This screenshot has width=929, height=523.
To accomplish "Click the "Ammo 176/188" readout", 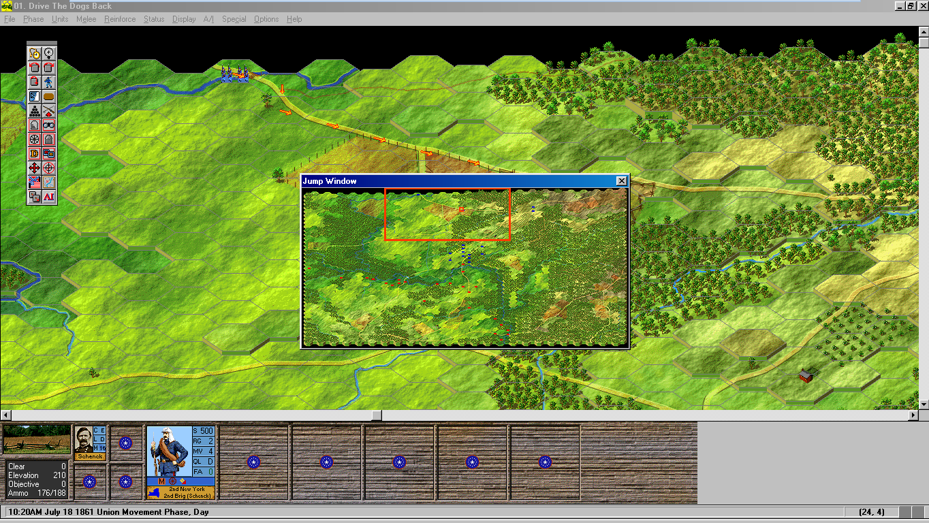I will tap(37, 493).
